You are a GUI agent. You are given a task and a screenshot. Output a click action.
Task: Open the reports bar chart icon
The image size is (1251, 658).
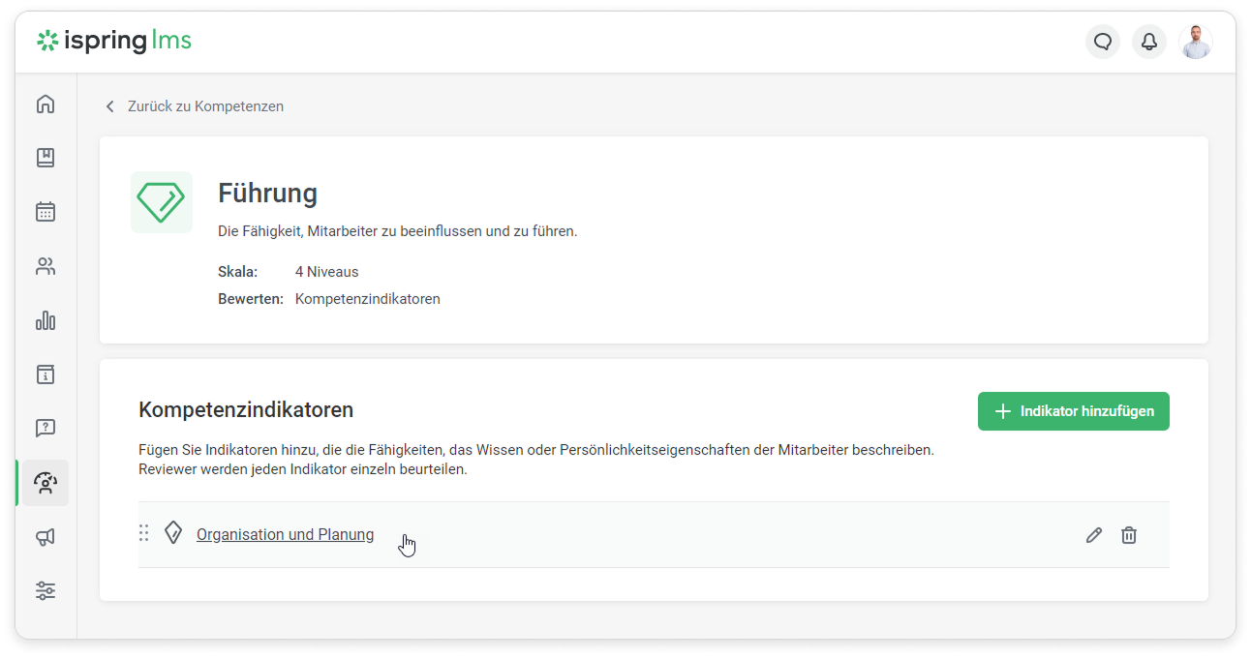click(x=46, y=320)
